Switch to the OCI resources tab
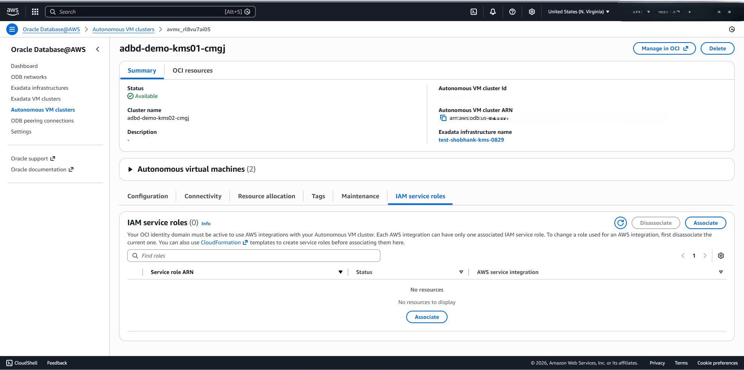 193,70
